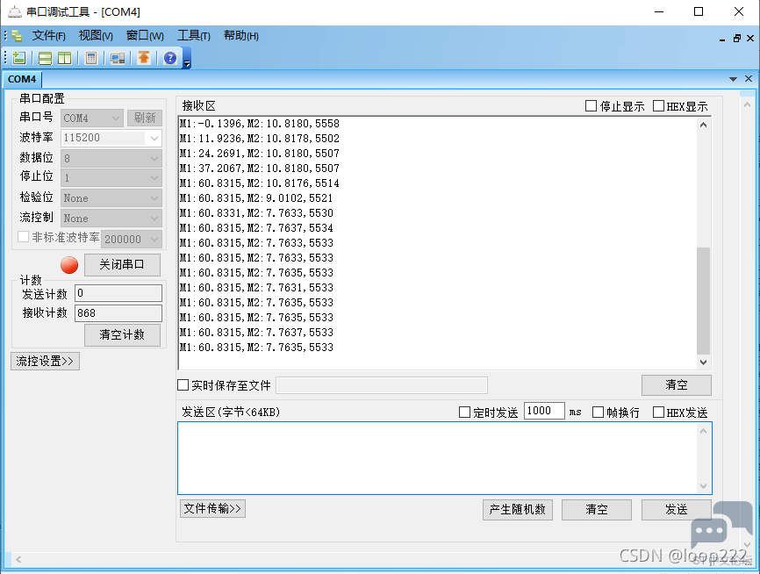
Task: Open the 200000 non-standard baud dropdown
Action: (132, 239)
